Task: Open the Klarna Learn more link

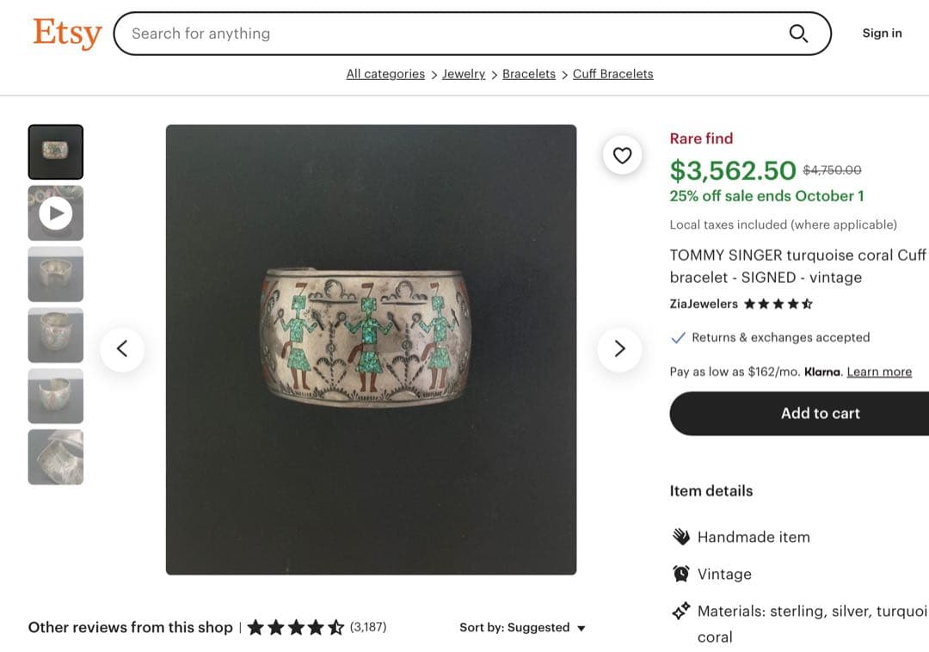Action: pos(879,372)
